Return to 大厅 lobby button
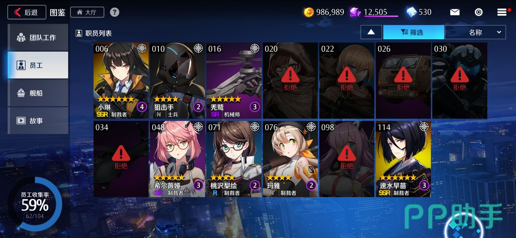 (87, 12)
